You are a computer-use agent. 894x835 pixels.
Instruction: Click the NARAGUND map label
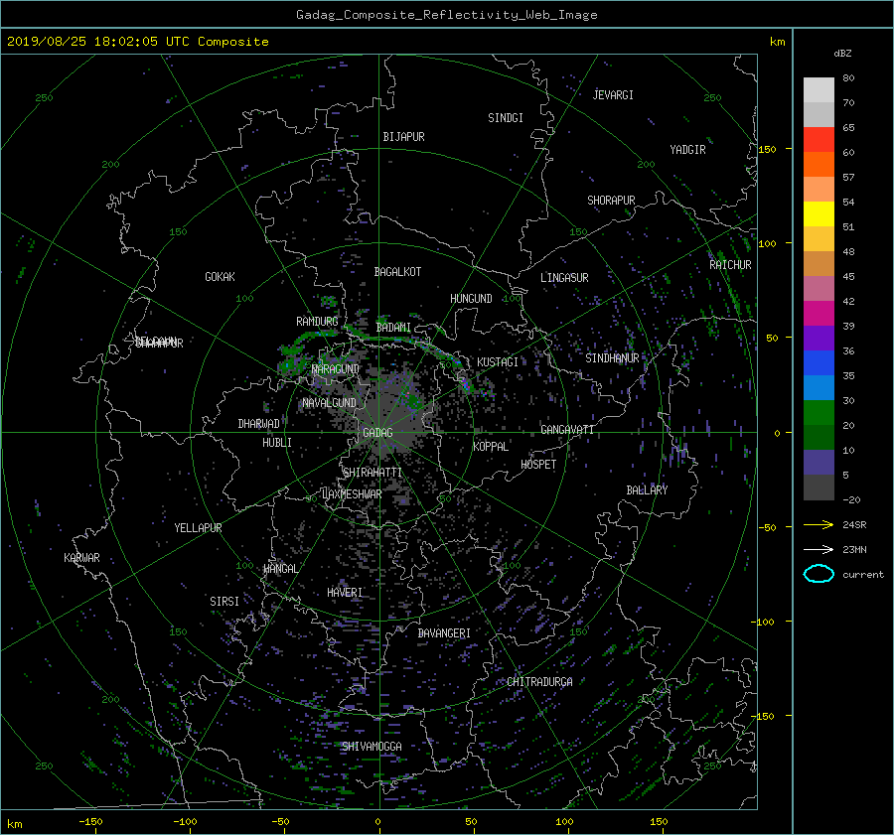pos(336,369)
